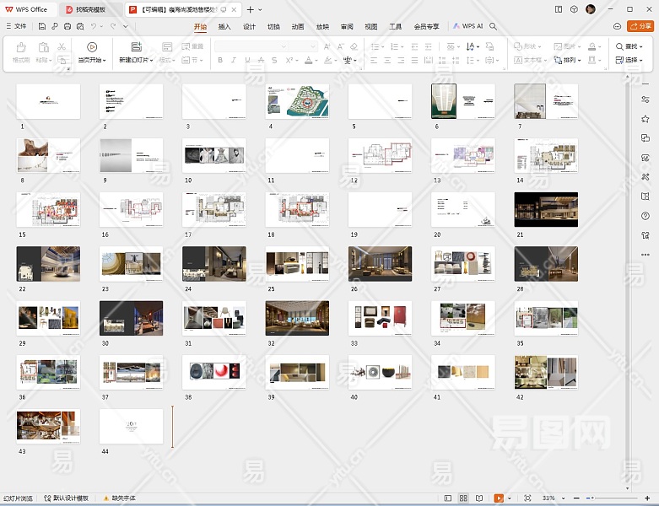Click the 新建幻灯片 new slide icon
This screenshot has height=506, width=659.
(x=136, y=47)
